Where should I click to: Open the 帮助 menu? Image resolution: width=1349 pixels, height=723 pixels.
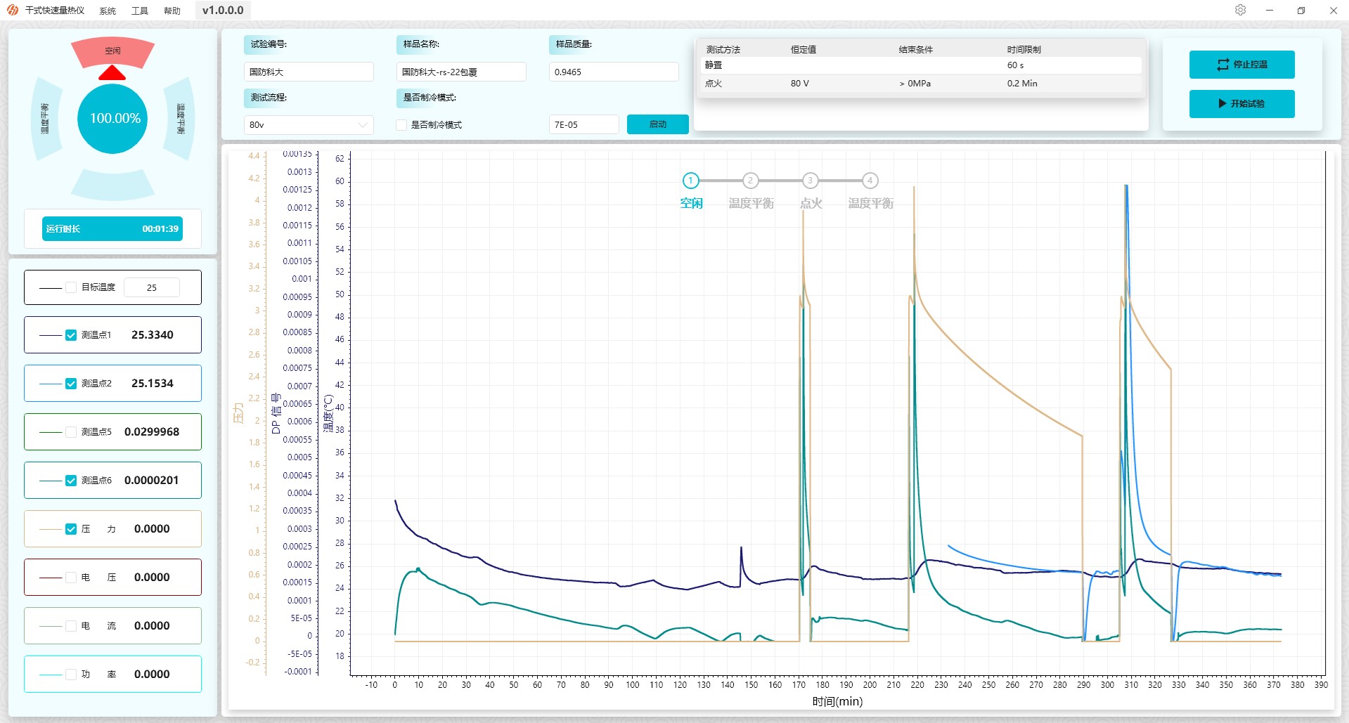[x=172, y=11]
